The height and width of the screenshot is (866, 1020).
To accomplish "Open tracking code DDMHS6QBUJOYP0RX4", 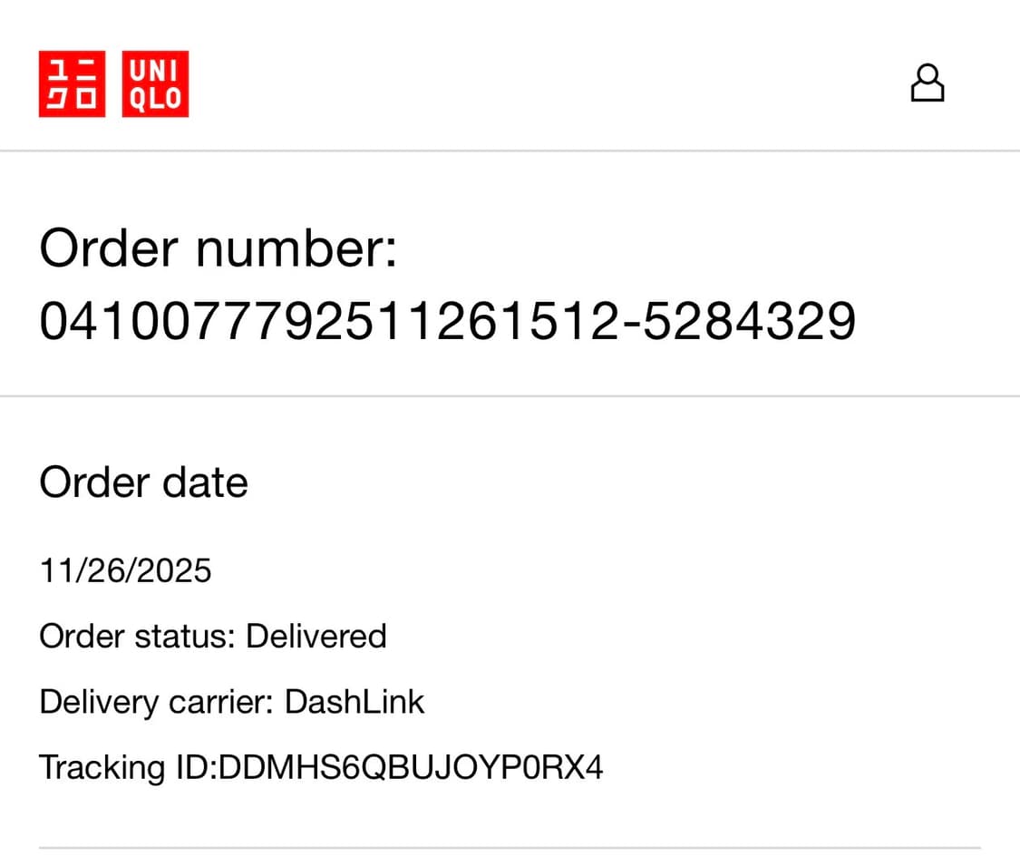I will click(x=411, y=767).
